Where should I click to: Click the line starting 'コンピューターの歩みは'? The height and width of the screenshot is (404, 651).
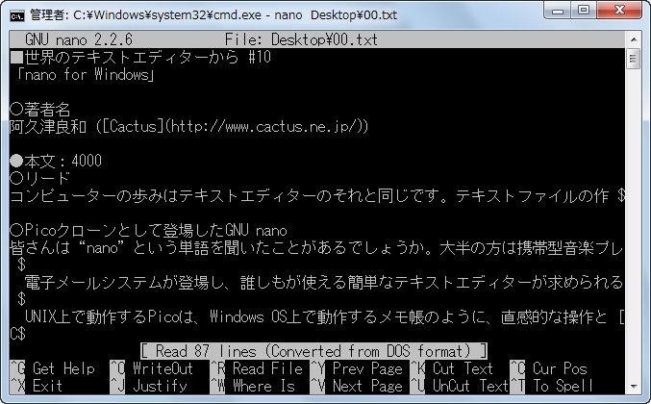coord(317,195)
